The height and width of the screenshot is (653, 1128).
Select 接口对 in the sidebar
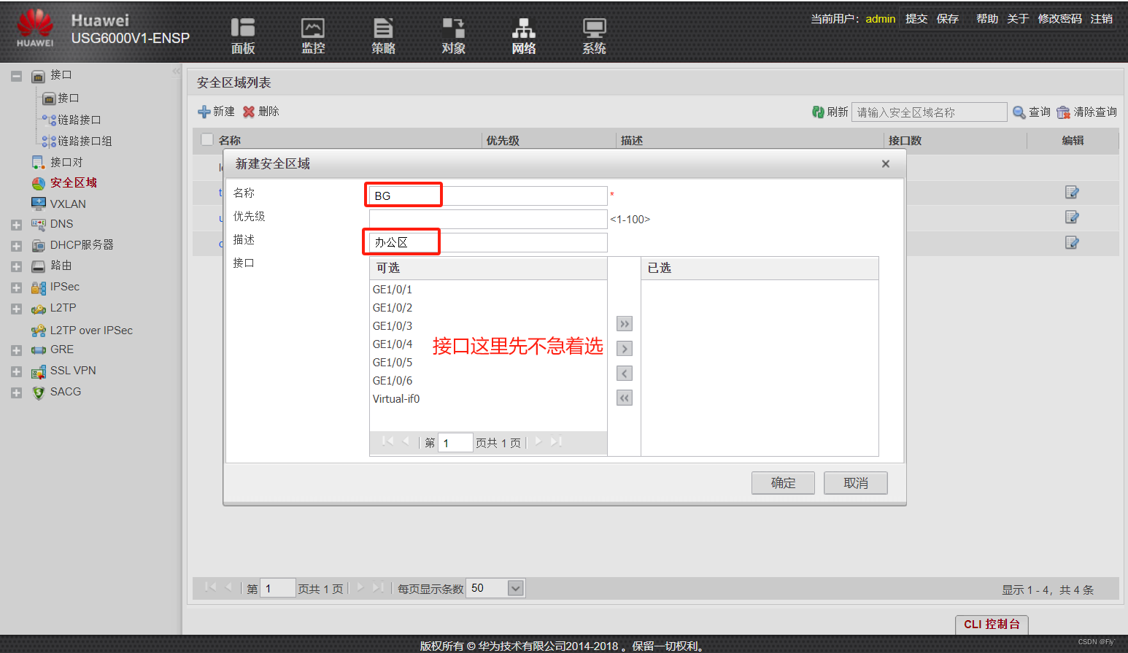[66, 162]
